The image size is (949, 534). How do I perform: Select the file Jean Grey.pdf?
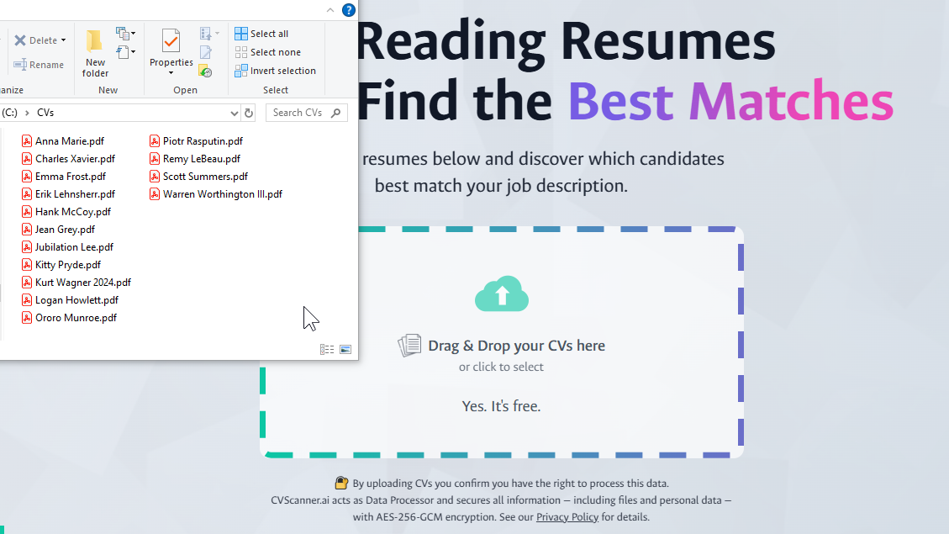(59, 230)
